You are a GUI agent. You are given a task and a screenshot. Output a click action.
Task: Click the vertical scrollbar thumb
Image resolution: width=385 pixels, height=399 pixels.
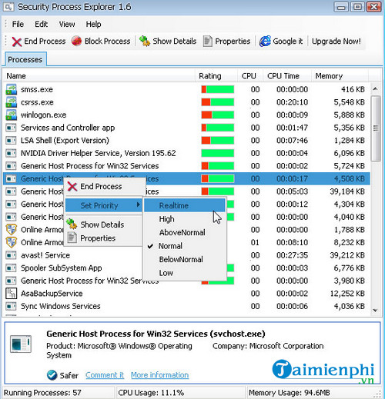[376, 128]
